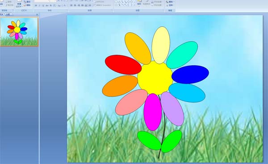Select the flower slide thumbnail

19,32
